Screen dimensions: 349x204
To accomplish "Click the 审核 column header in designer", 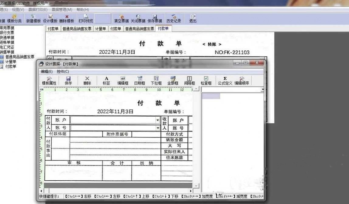I will 74,163.
